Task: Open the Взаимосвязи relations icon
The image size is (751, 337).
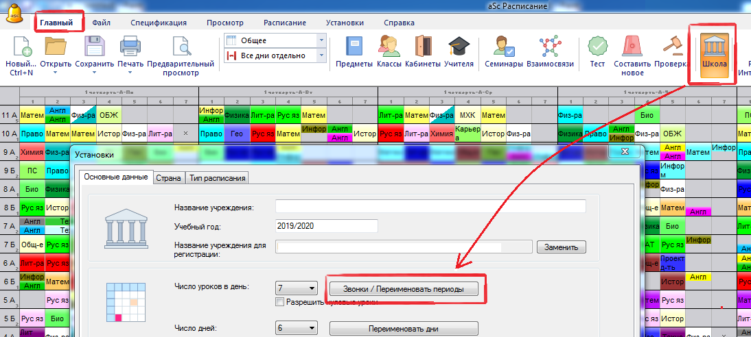Action: [549, 47]
